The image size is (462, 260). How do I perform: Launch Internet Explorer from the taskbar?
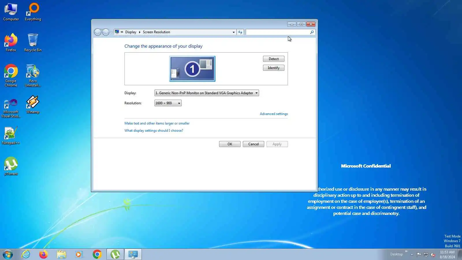pyautogui.click(x=26, y=255)
